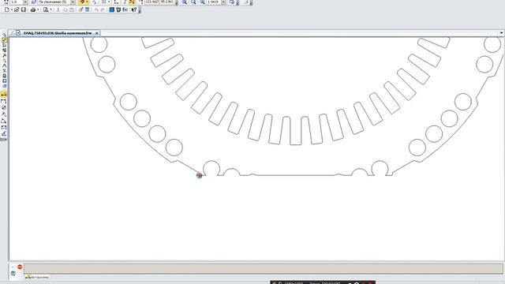Open the step value 1.0 dropdown arrow
This screenshot has width=505, height=284.
tap(25, 2)
